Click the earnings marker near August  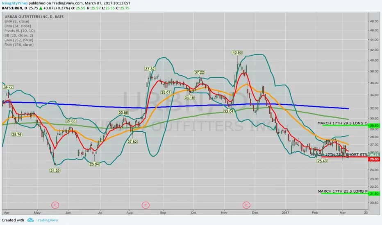pos(146,205)
